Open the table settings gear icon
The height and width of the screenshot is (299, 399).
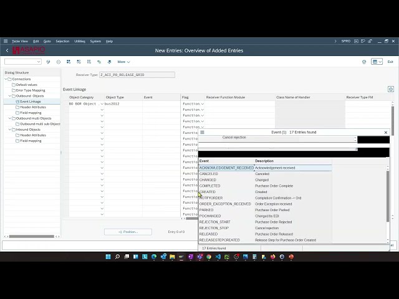pyautogui.click(x=391, y=89)
